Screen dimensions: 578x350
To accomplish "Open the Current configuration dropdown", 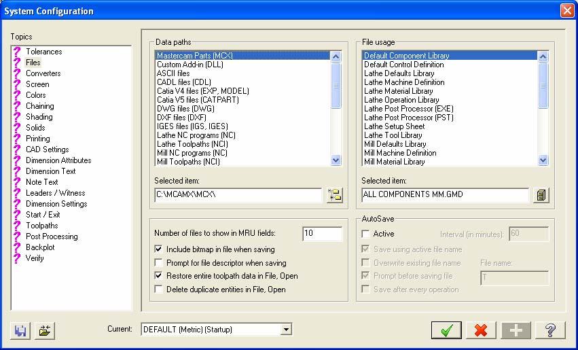I will click(286, 330).
